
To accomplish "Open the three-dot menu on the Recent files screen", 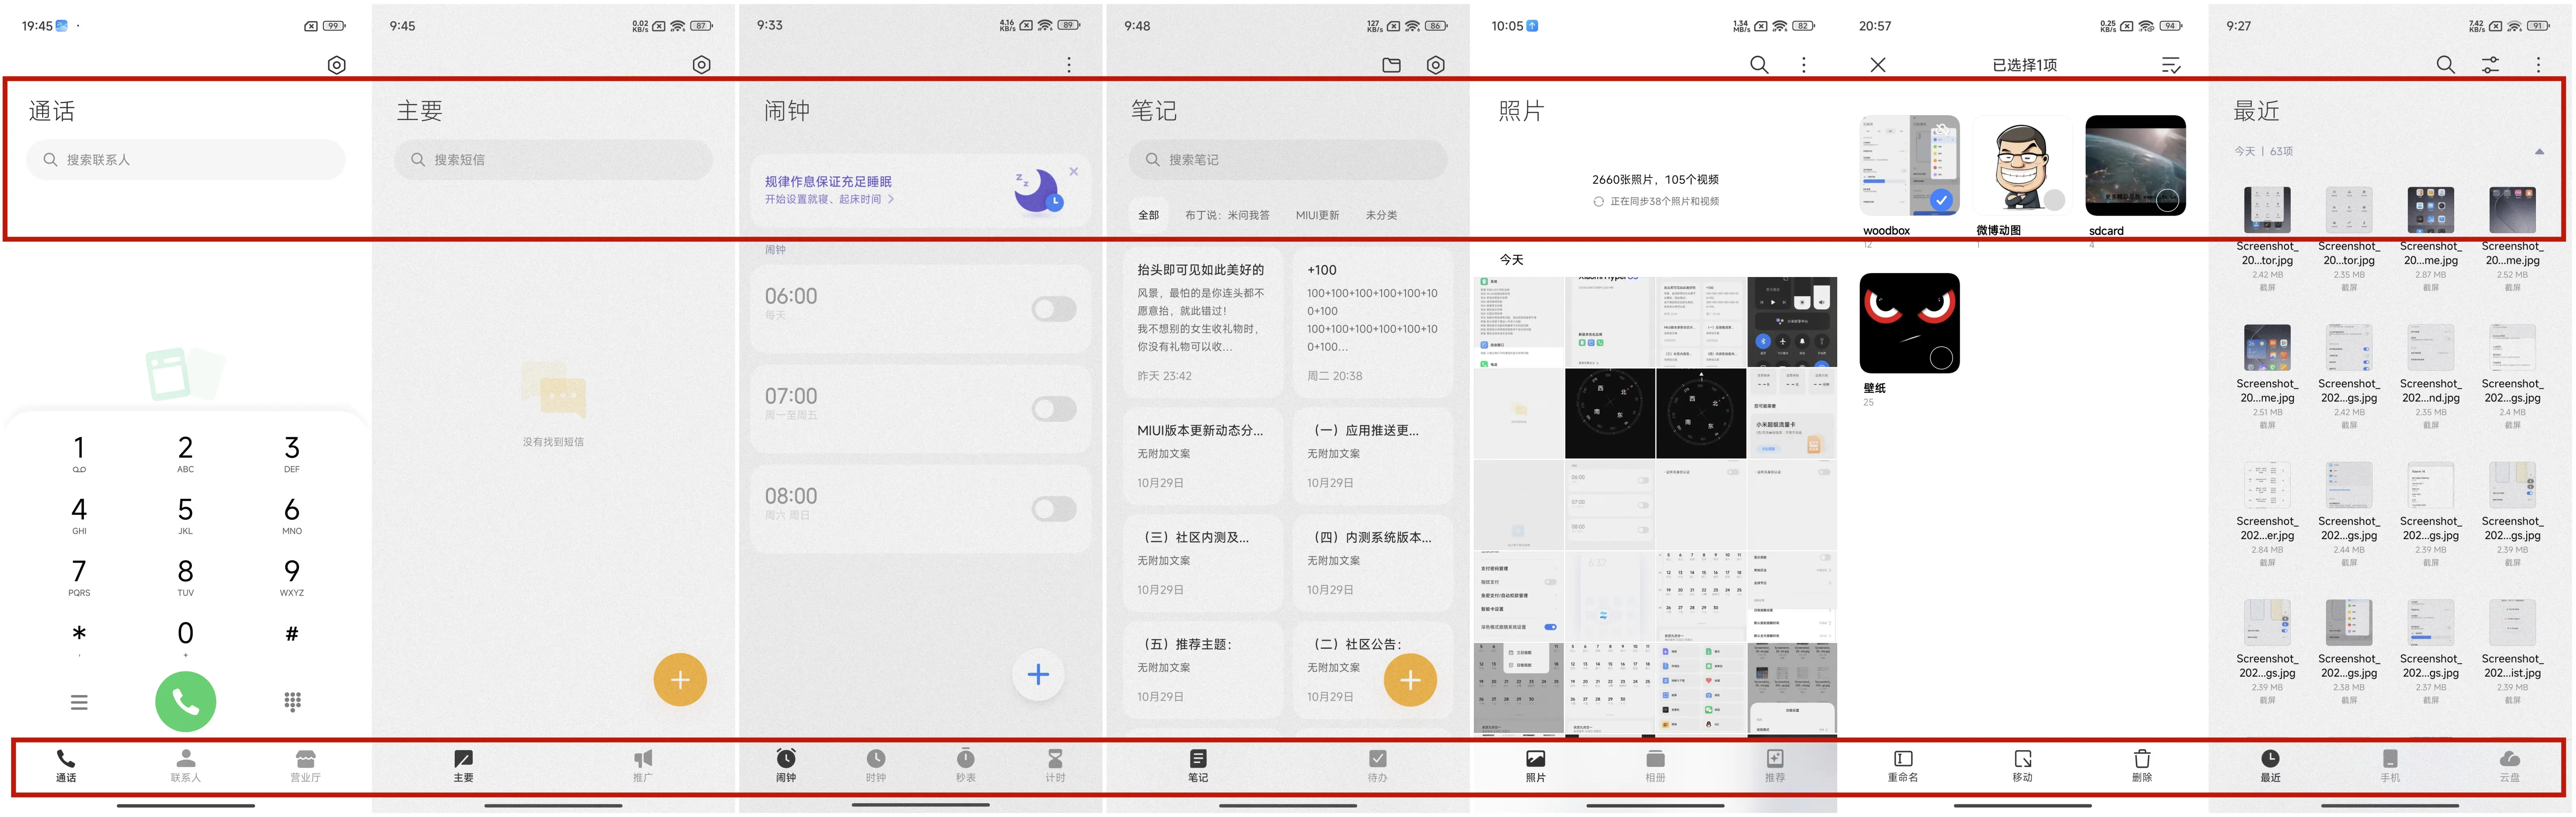I will (x=2538, y=65).
